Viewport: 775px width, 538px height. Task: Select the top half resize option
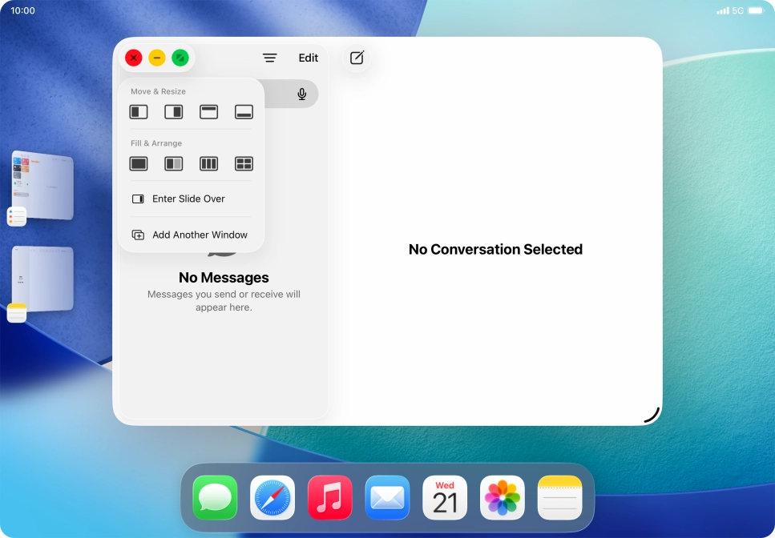pos(209,112)
